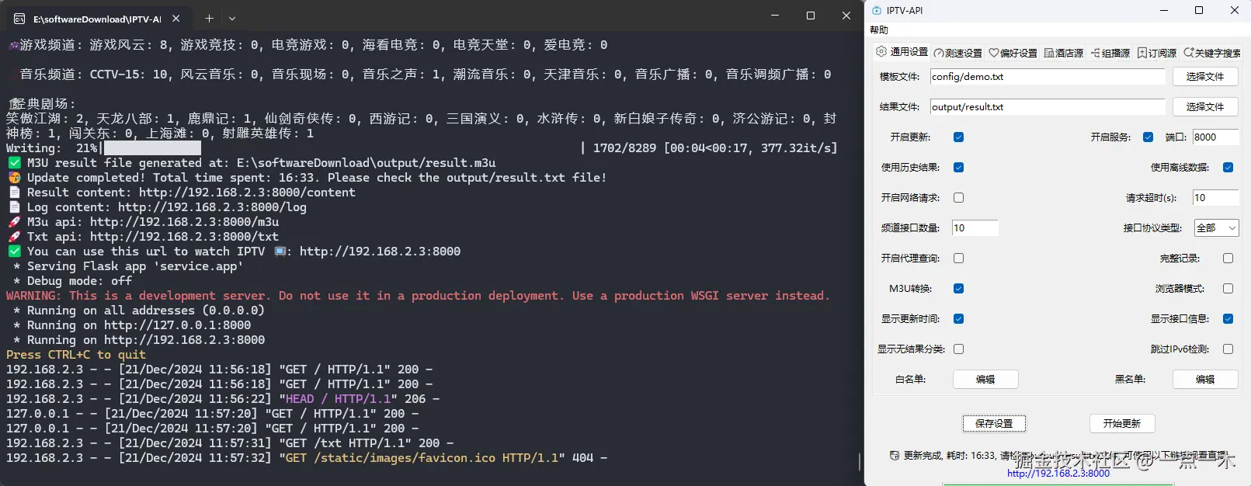Click the gear icon on the 通用设置 tab

[881, 52]
